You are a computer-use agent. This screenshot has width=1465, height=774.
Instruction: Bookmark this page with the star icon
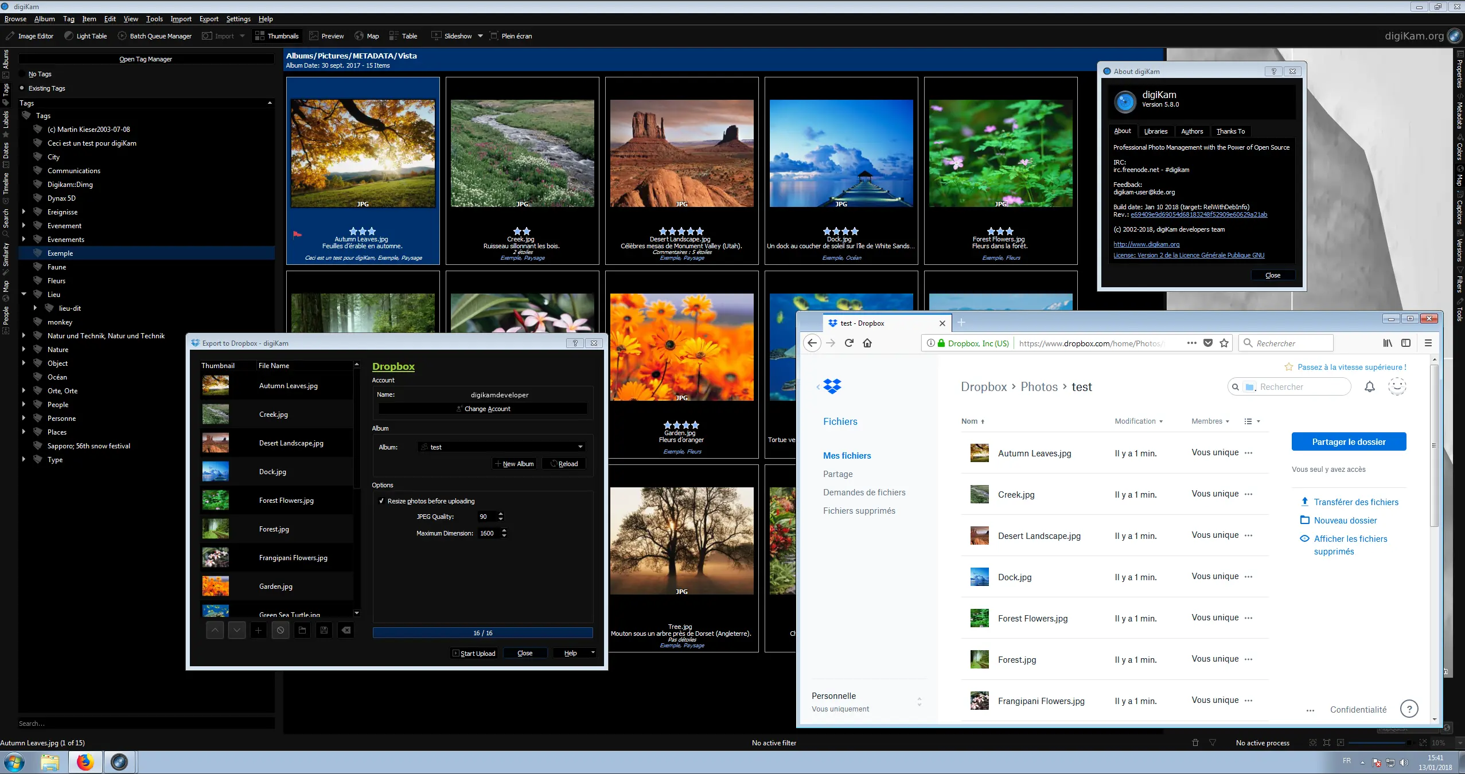(x=1224, y=343)
